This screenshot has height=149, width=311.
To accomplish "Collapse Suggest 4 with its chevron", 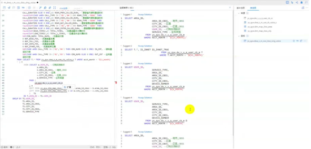I will (121, 98).
